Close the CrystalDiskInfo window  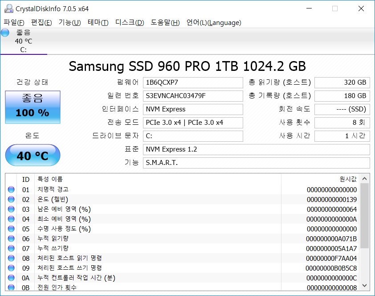pos(361,8)
